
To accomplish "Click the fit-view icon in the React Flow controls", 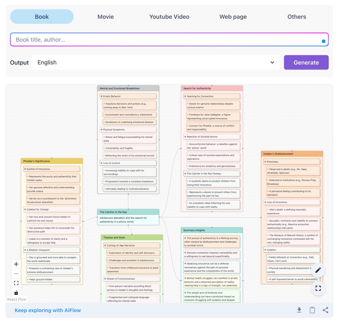I will coord(16,283).
